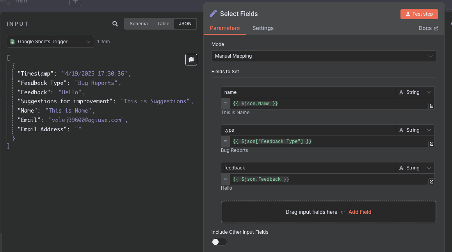The width and height of the screenshot is (452, 252).
Task: Switch input view to Schema tab
Action: point(139,23)
